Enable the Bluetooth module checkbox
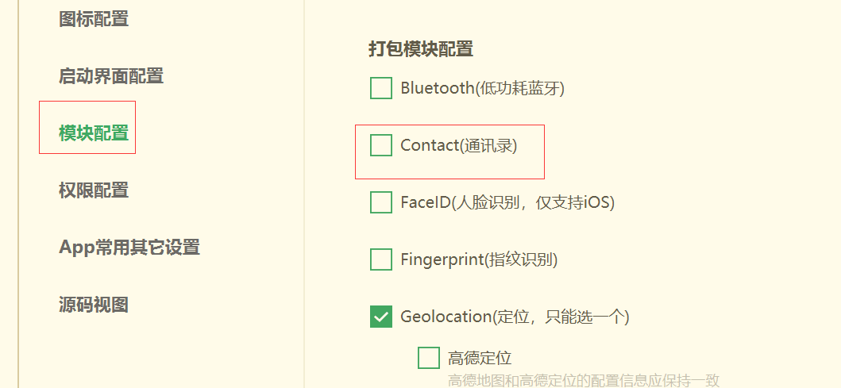Image resolution: width=841 pixels, height=388 pixels. pyautogui.click(x=381, y=88)
